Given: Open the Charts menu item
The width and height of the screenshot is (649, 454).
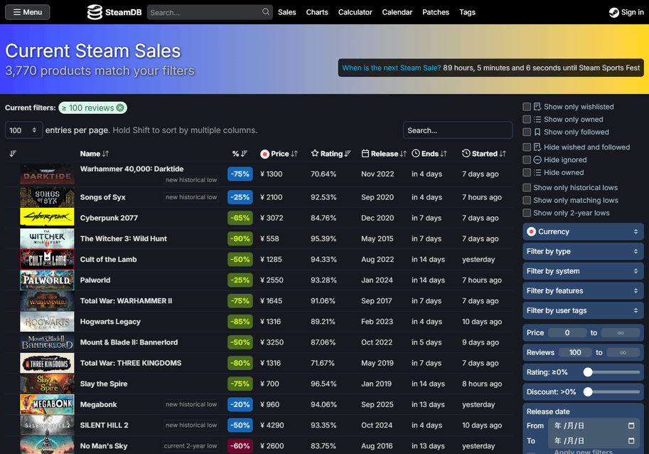Looking at the screenshot, I should point(317,12).
